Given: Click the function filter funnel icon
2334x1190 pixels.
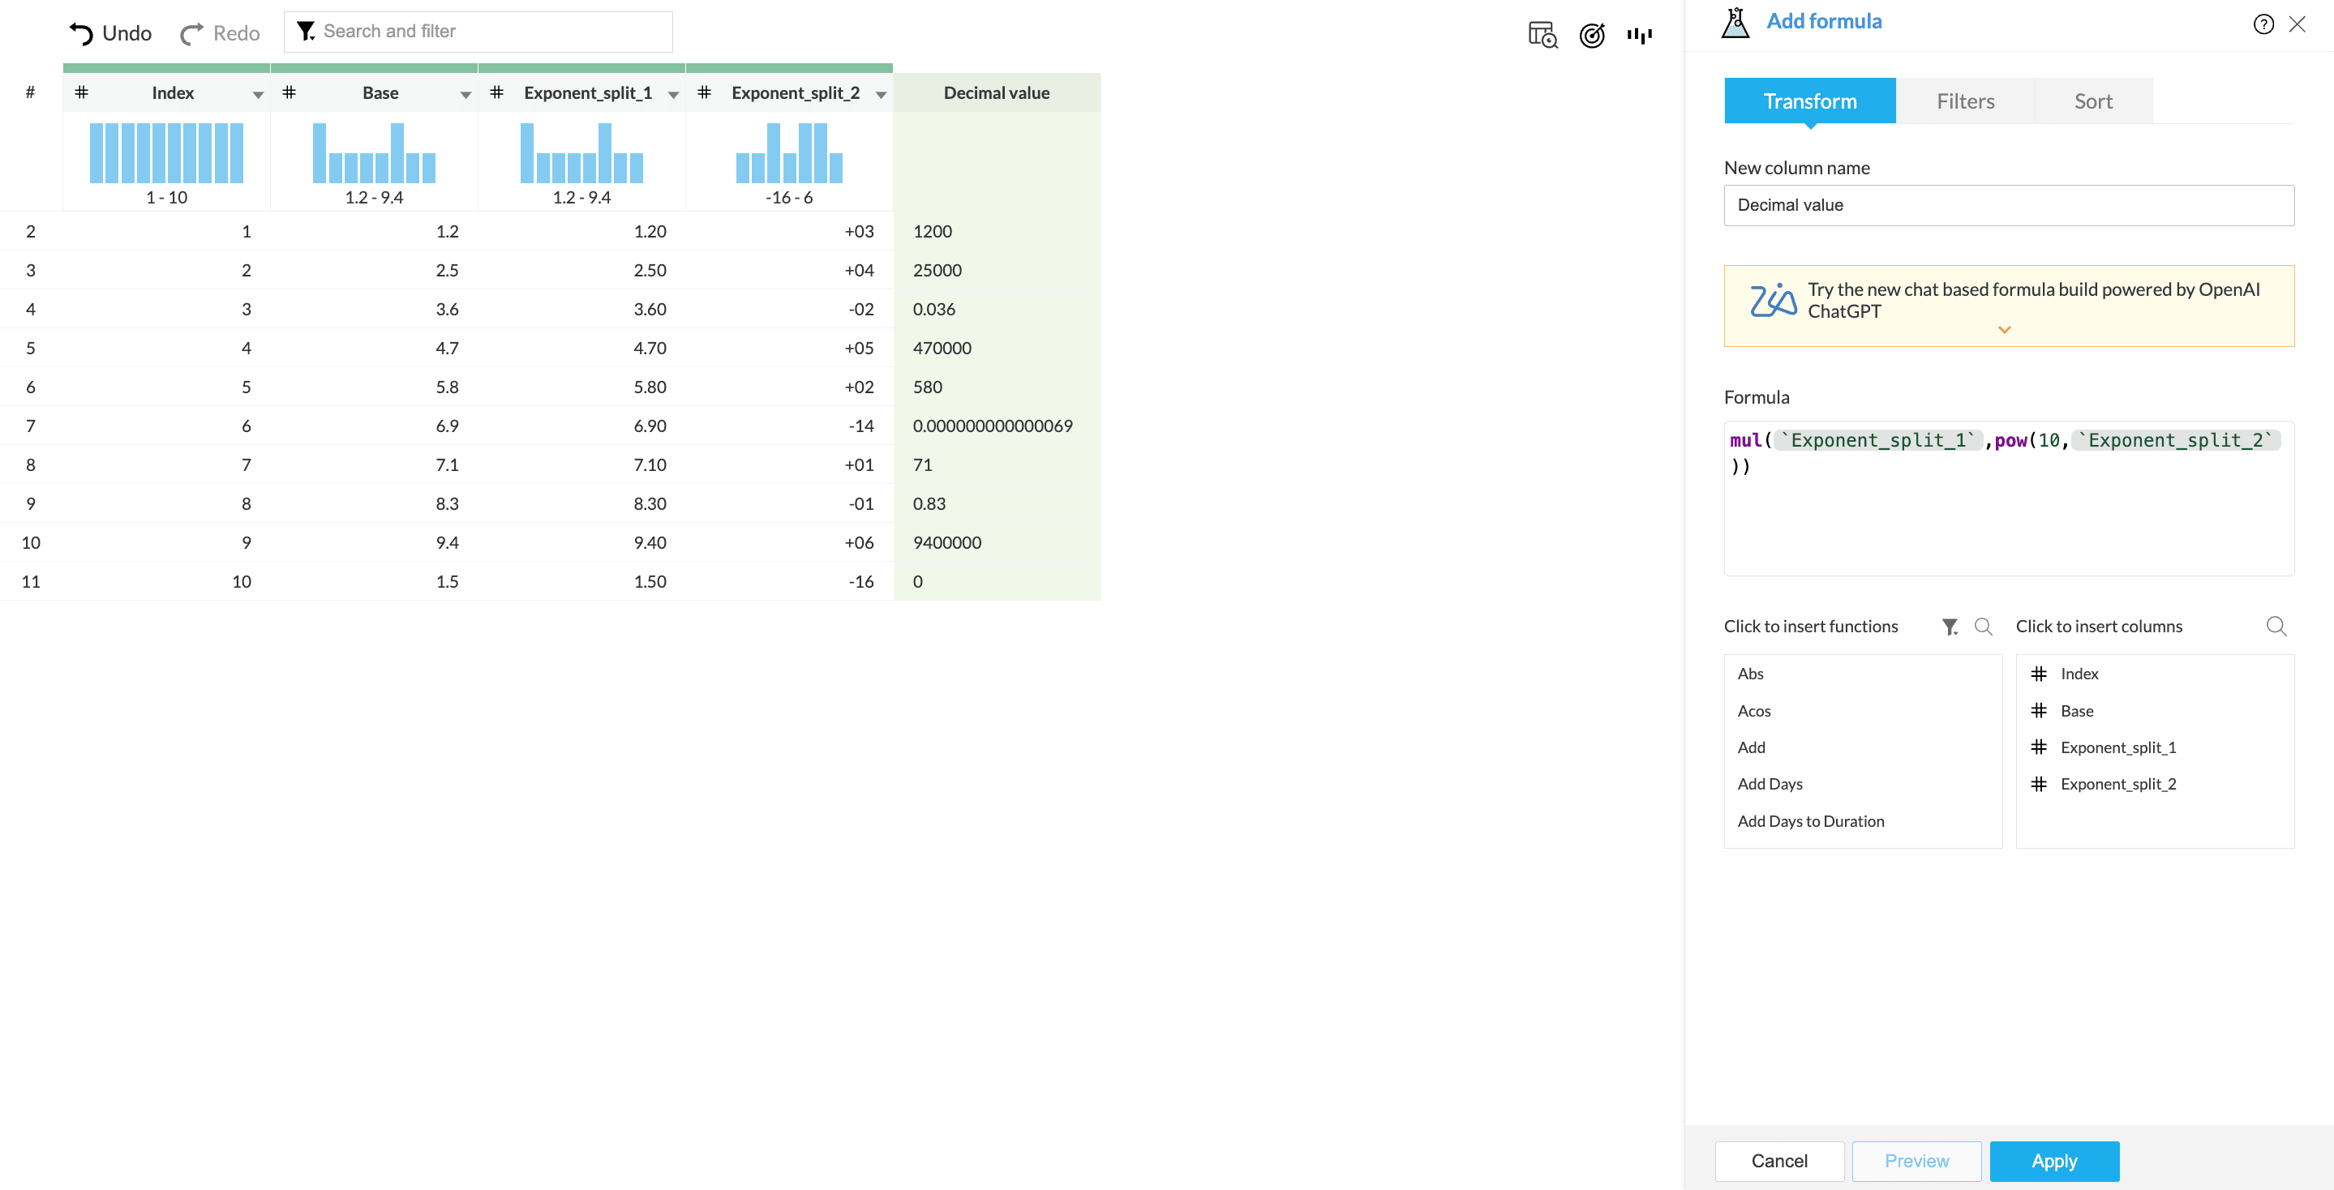Looking at the screenshot, I should tap(1950, 627).
